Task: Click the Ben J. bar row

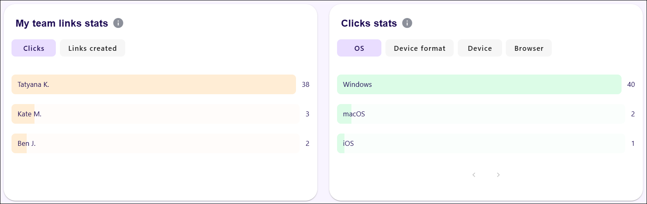Action: (x=155, y=143)
